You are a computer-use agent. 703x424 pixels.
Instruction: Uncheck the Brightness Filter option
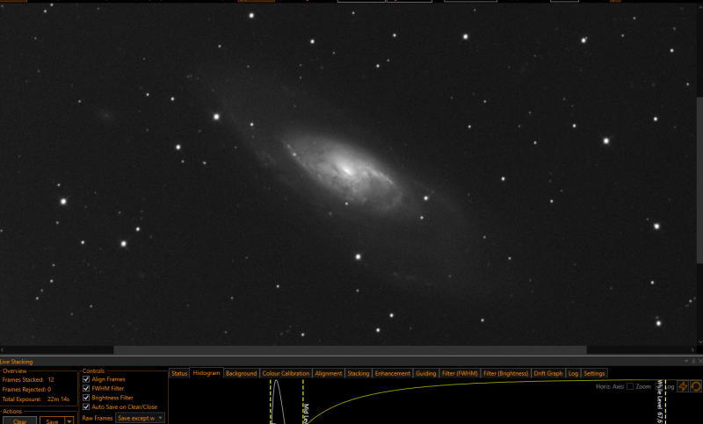(x=86, y=398)
